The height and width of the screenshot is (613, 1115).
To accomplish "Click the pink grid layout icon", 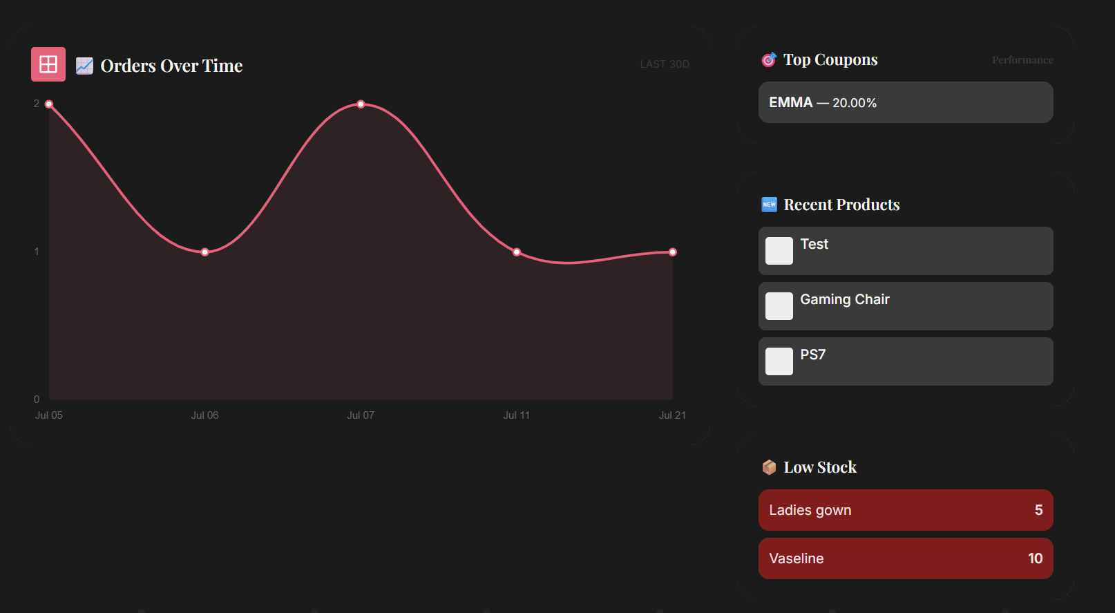I will (x=48, y=64).
